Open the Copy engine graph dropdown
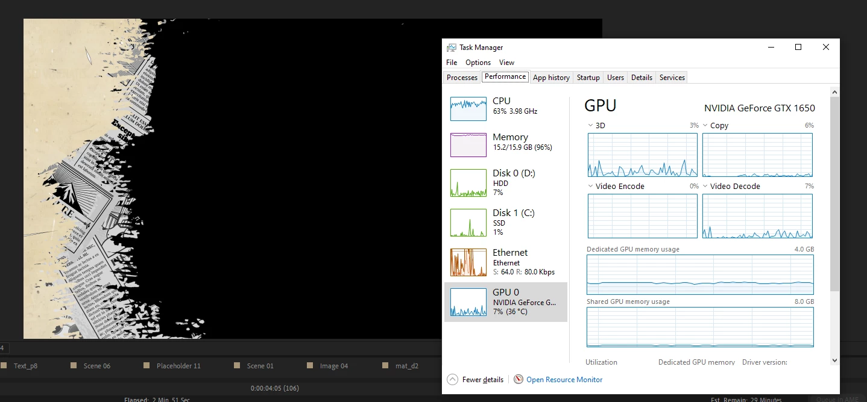 (x=705, y=126)
